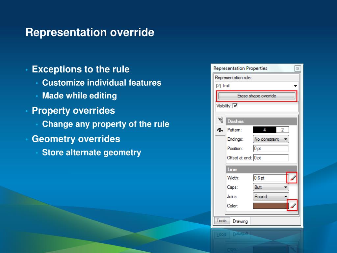
Task: Switch to the Tools tab
Action: pos(221,220)
